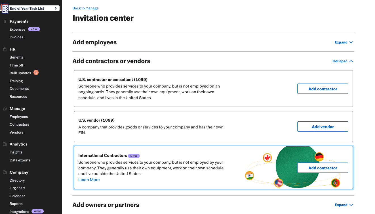375x214 pixels.
Task: Click the Portugal flag icon
Action: coord(336,183)
